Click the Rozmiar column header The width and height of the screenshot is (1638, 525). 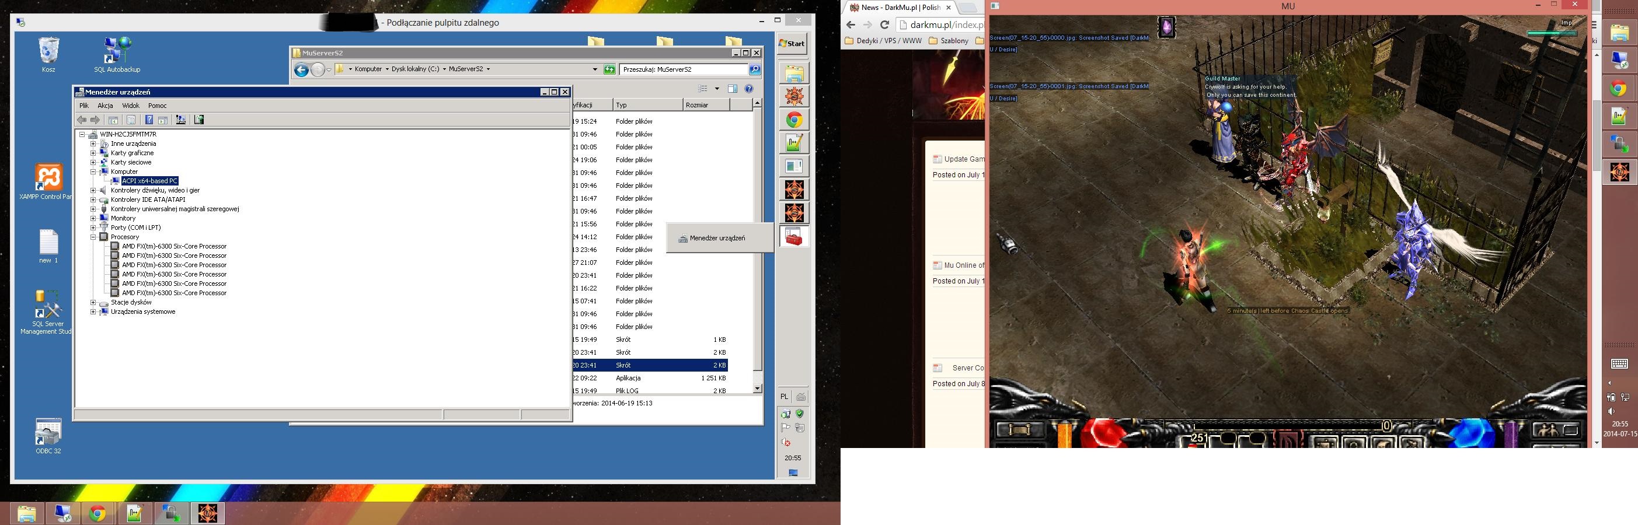click(706, 106)
